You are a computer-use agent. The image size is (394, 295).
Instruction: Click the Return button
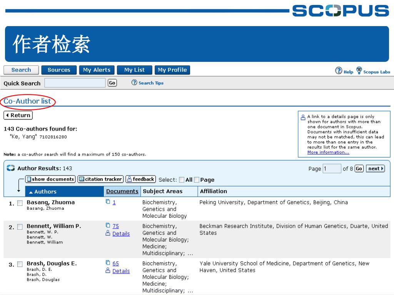point(18,115)
